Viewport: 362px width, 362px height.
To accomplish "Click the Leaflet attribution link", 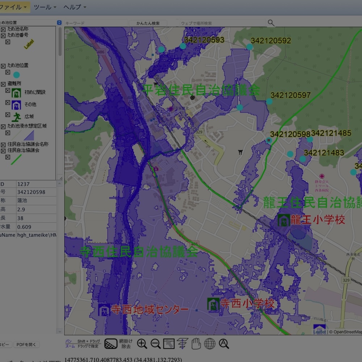I will pyautogui.click(x=320, y=332).
